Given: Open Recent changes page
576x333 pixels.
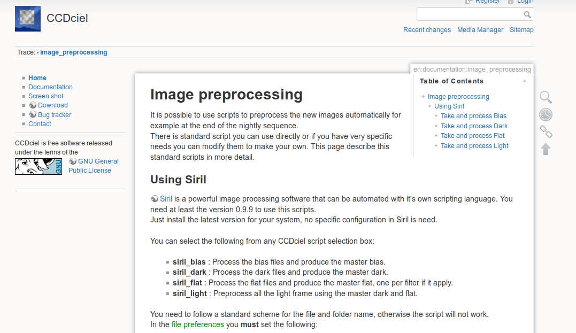Looking at the screenshot, I should tap(427, 30).
